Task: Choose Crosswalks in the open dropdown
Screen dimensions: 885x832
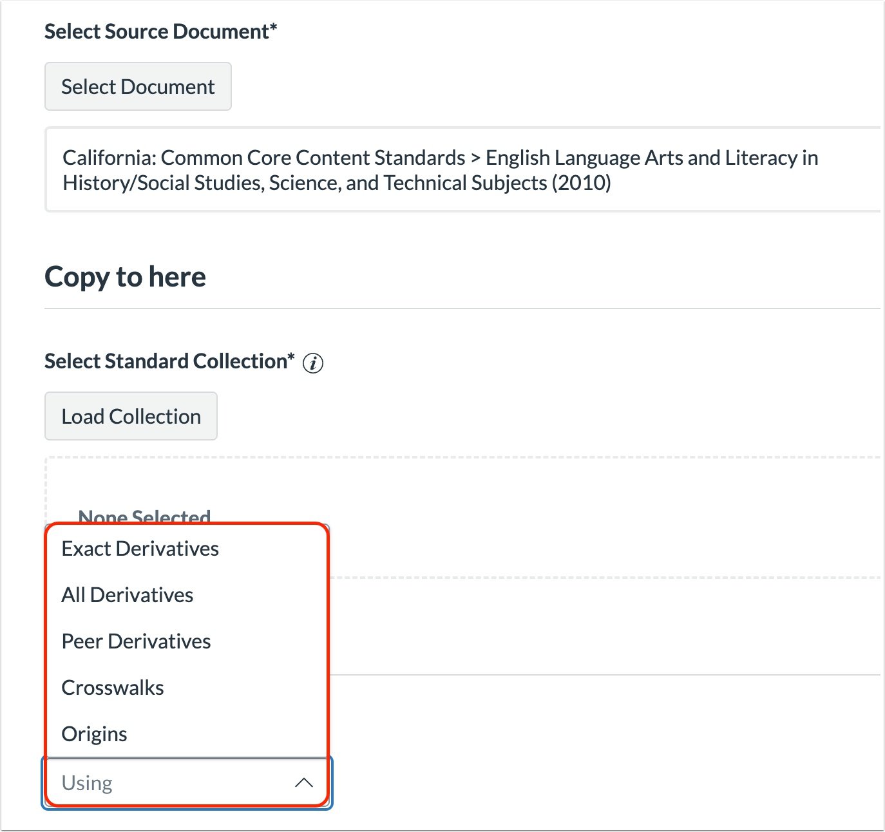Action: [112, 688]
